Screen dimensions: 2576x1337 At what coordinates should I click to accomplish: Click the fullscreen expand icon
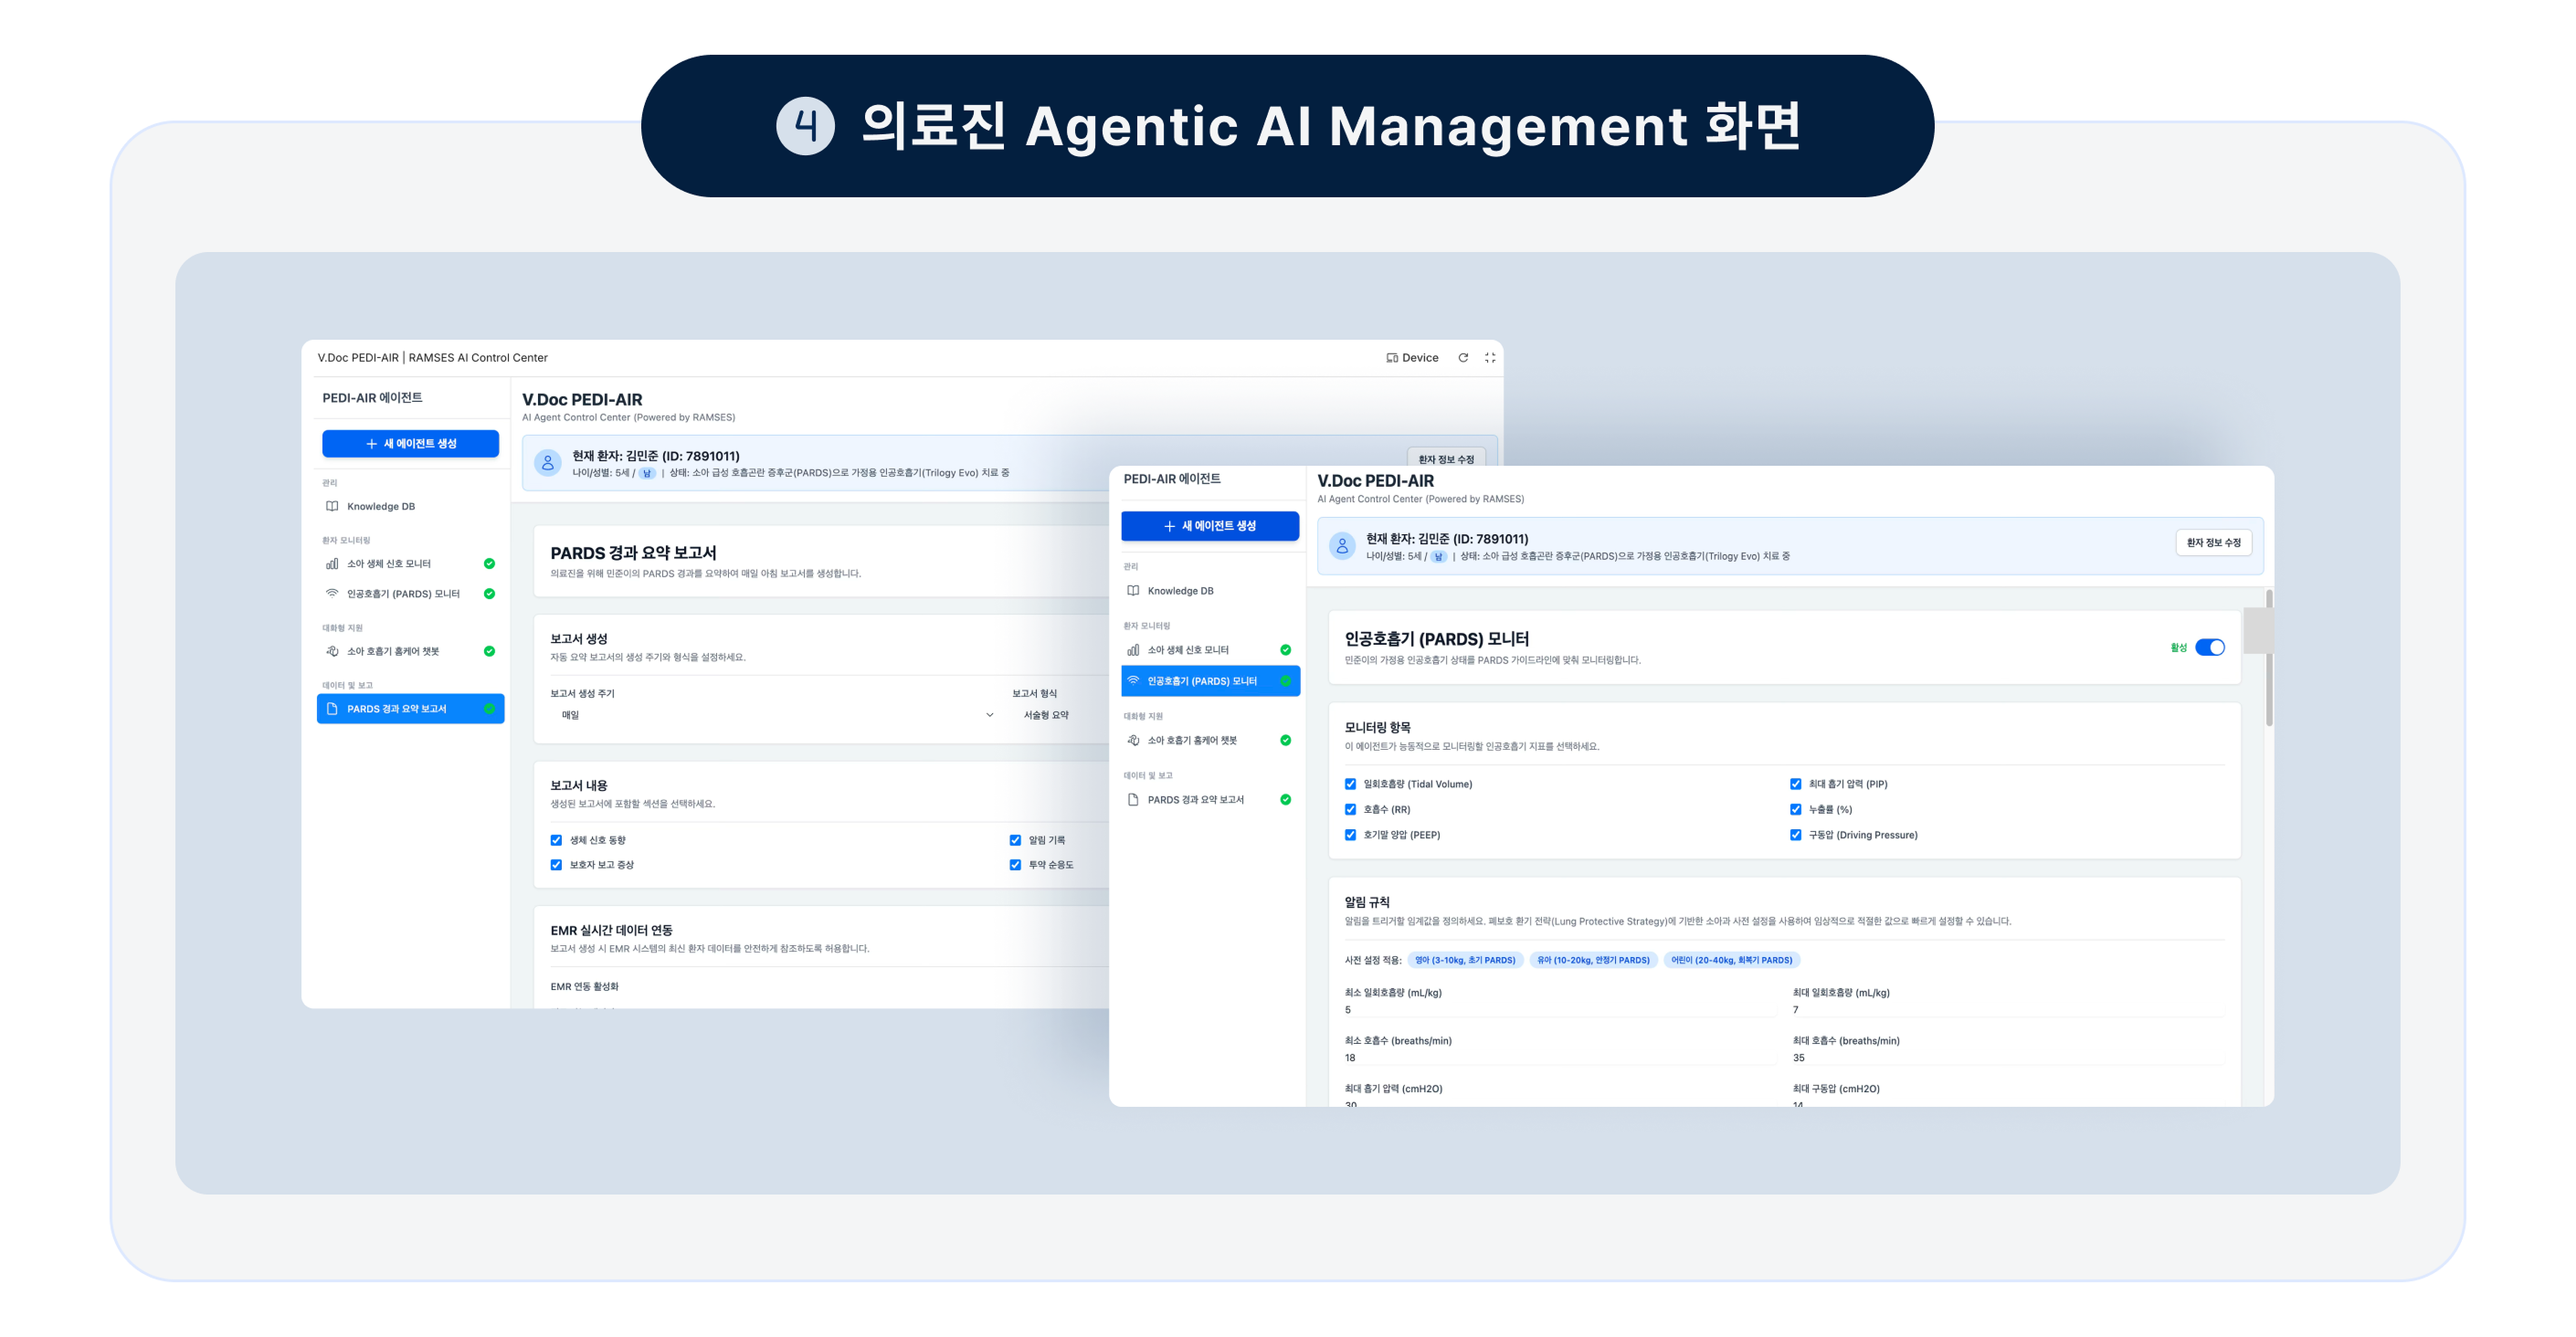tap(1490, 358)
